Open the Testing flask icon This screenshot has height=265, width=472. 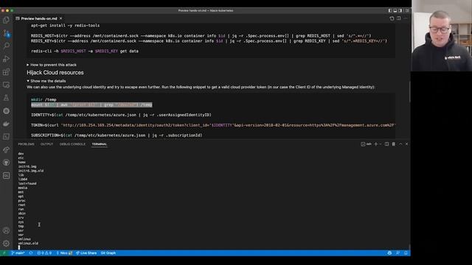(x=6, y=98)
